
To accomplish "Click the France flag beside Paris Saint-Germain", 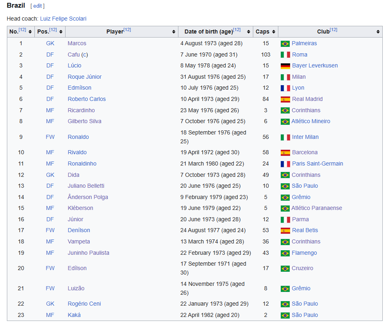I will coord(285,164).
